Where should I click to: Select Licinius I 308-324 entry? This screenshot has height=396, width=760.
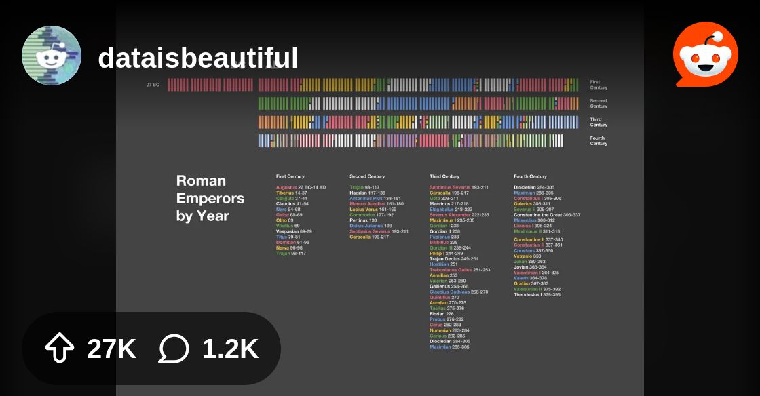533,226
